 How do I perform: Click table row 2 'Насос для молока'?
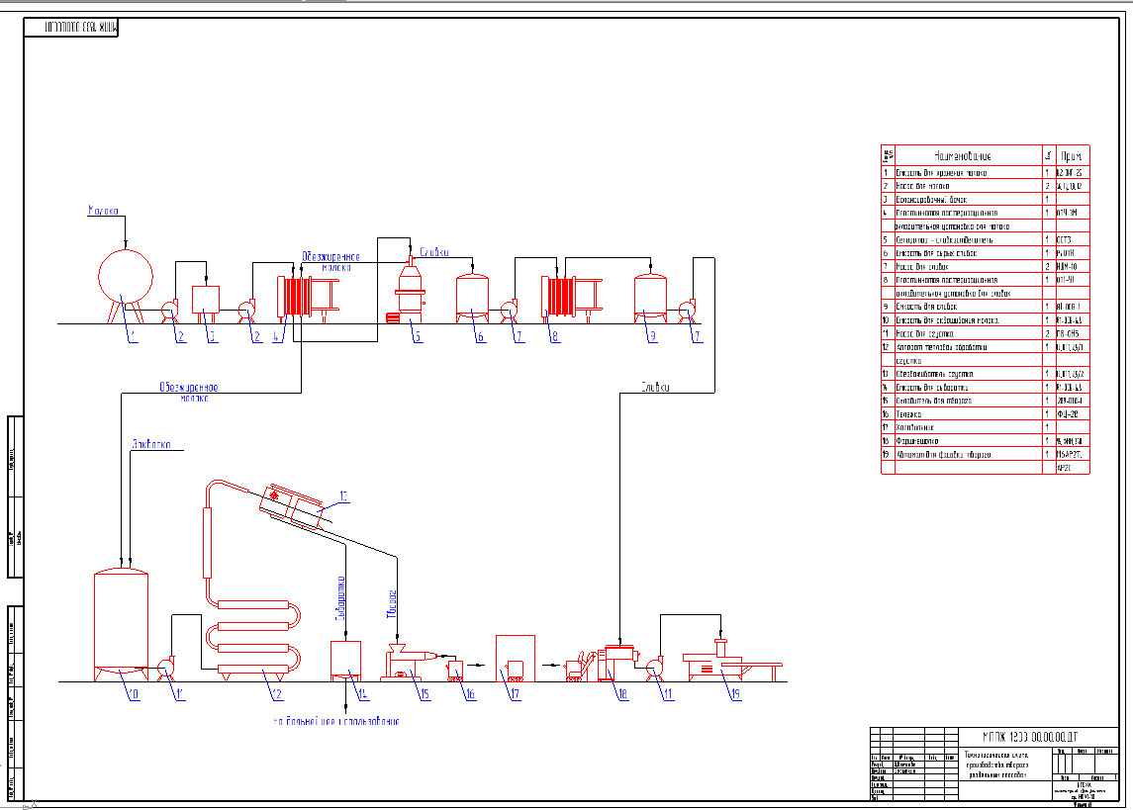coord(985,186)
